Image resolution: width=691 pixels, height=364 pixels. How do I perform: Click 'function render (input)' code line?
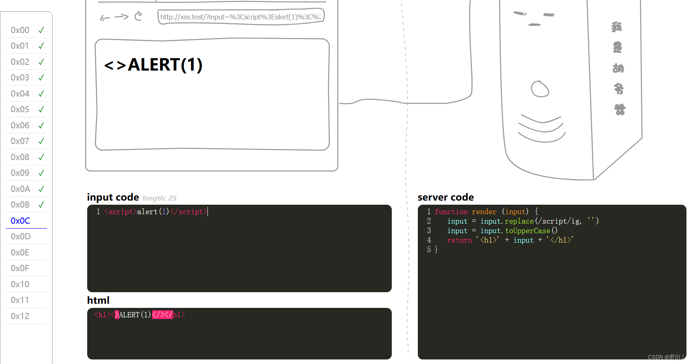click(486, 212)
